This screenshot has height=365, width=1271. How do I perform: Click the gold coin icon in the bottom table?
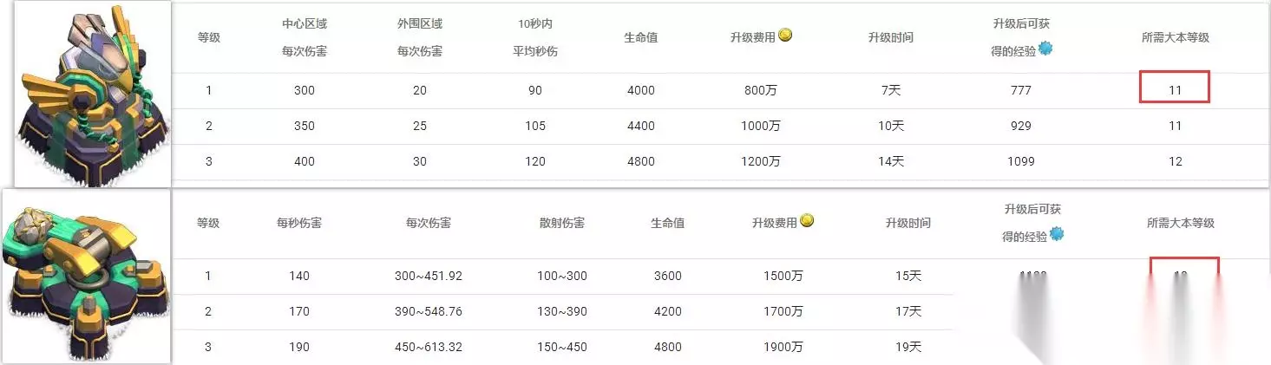[x=807, y=220]
